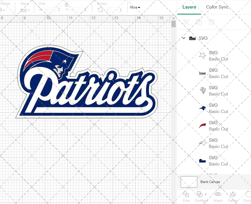Click the Group layers icon
The height and width of the screenshot is (204, 251).
coord(186,22)
